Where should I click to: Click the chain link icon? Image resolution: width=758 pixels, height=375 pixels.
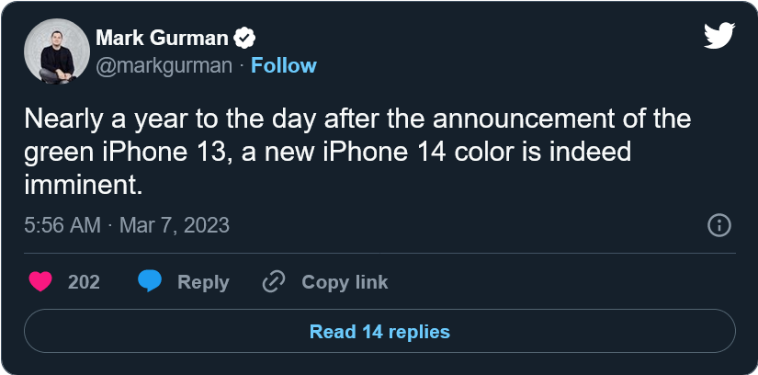point(274,281)
